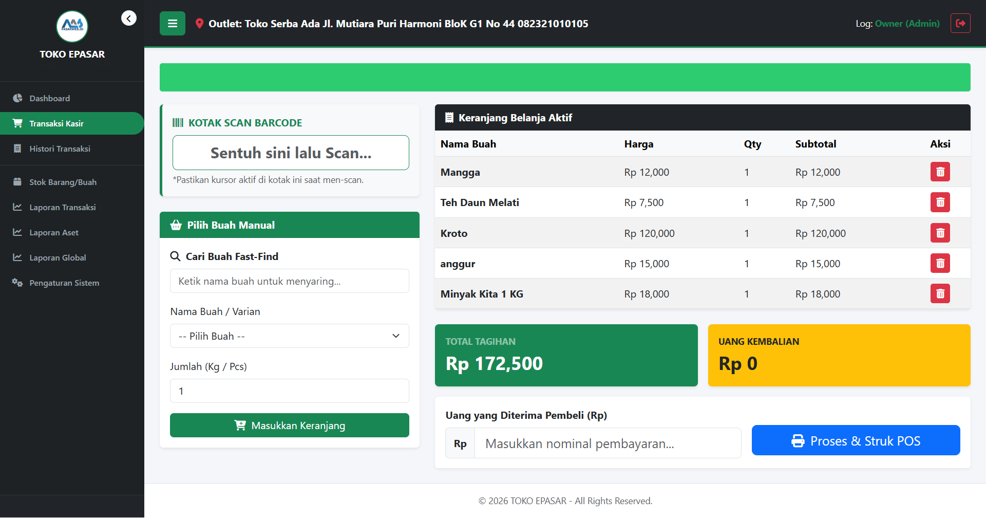Click the Rp 7,500 price of Teh Daun Melati
This screenshot has height=518, width=986.
click(644, 202)
